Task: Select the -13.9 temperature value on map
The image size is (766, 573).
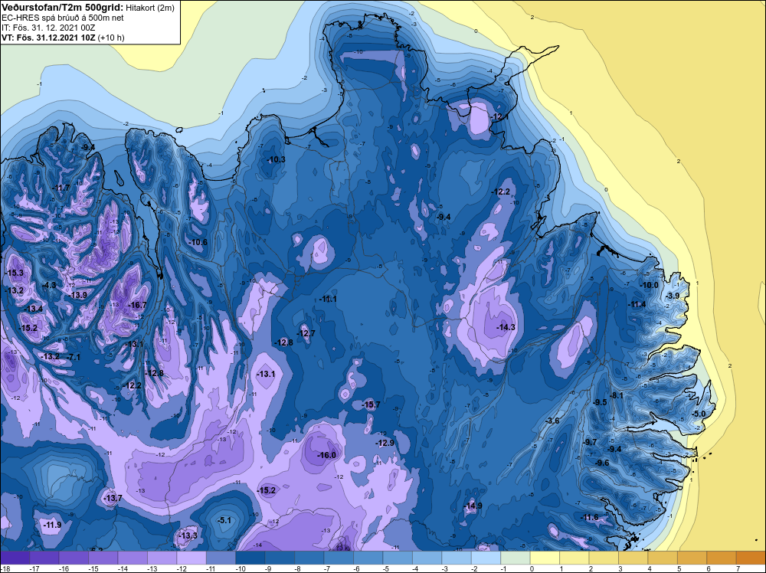Action: (x=77, y=295)
